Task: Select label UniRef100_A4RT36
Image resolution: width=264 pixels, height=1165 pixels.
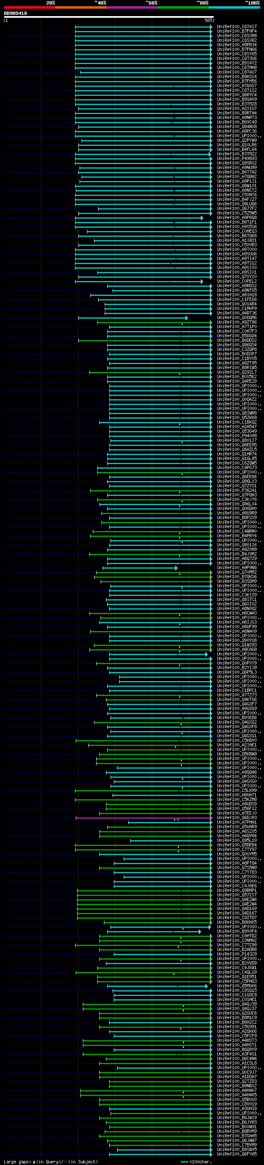Action: coord(237,313)
